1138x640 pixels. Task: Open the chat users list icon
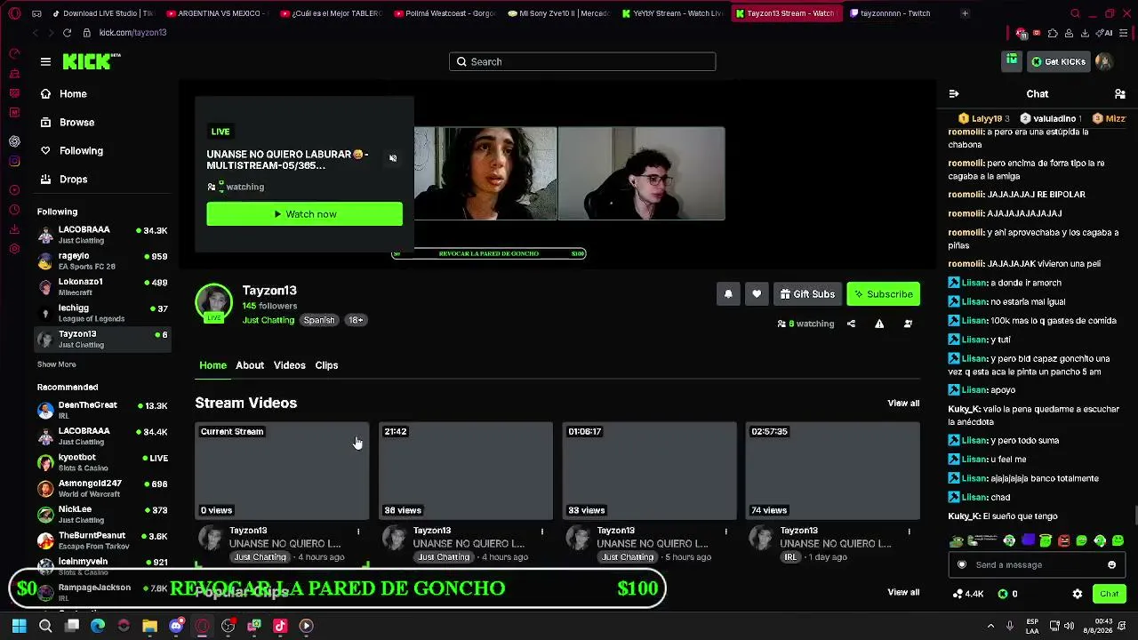tap(1120, 93)
